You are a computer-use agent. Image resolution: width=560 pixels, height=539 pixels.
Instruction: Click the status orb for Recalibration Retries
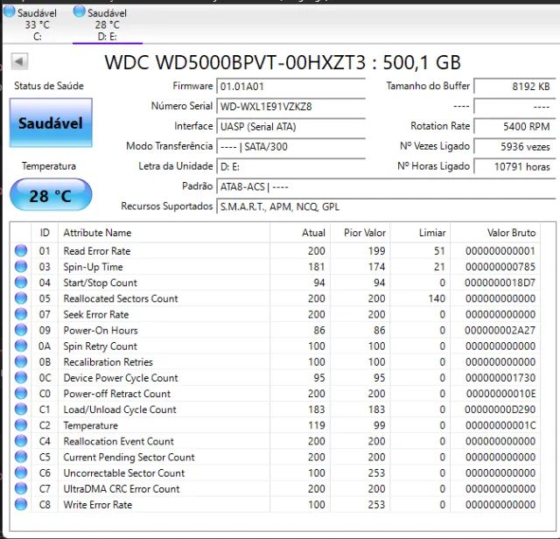click(x=21, y=361)
